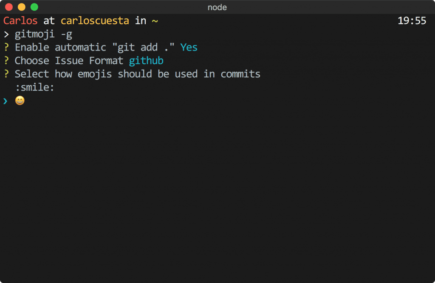435x283 pixels.
Task: Click the question mark before Choose Issue Format
Action: [x=6, y=60]
